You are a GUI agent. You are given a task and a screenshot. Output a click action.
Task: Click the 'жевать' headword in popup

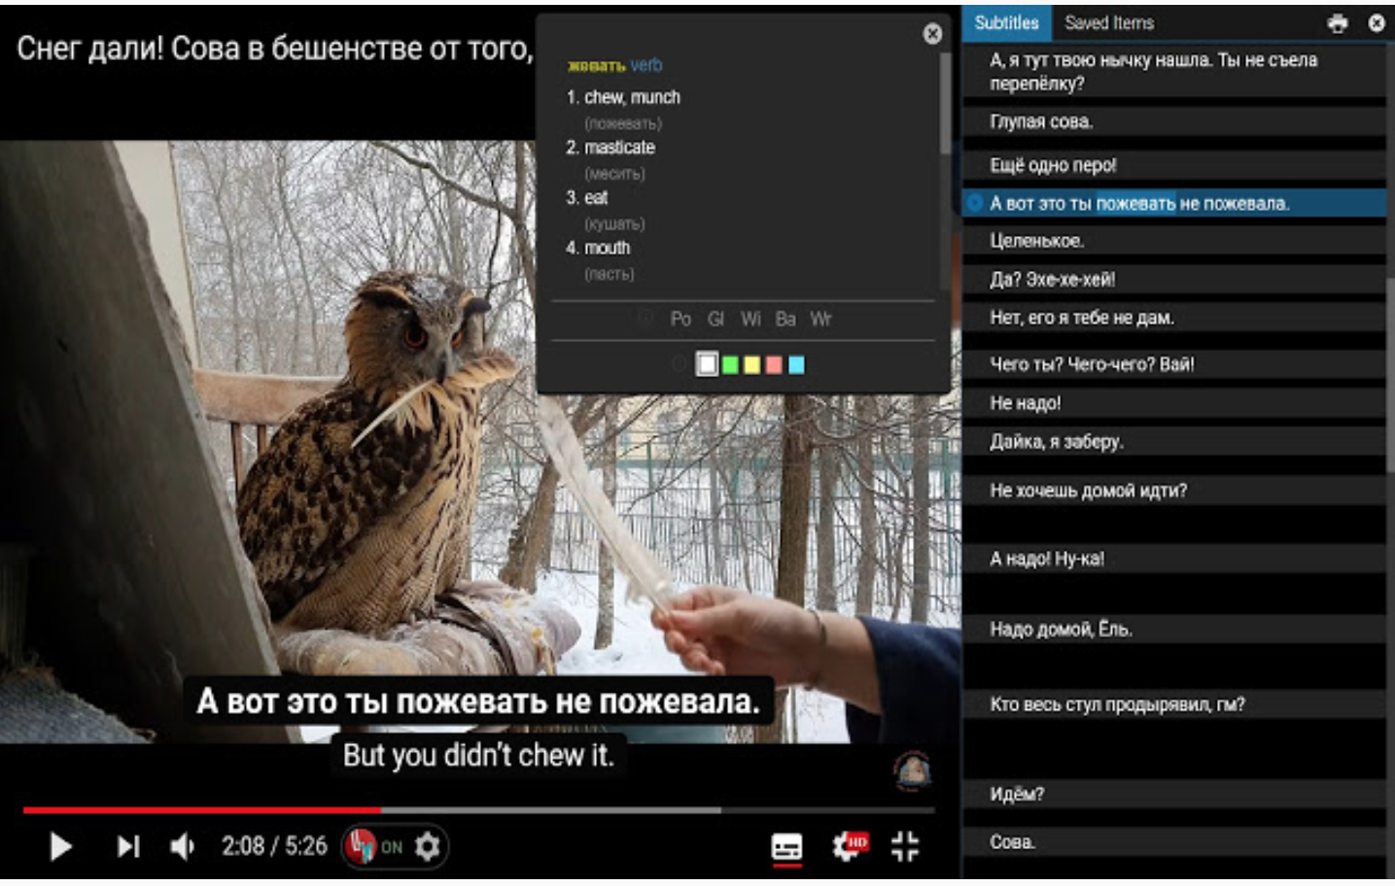click(x=596, y=65)
